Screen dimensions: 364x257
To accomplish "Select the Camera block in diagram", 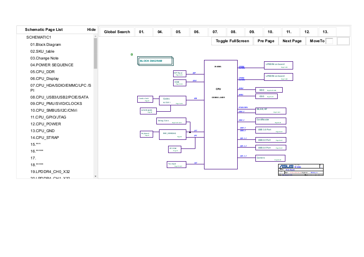I will coord(270,158).
